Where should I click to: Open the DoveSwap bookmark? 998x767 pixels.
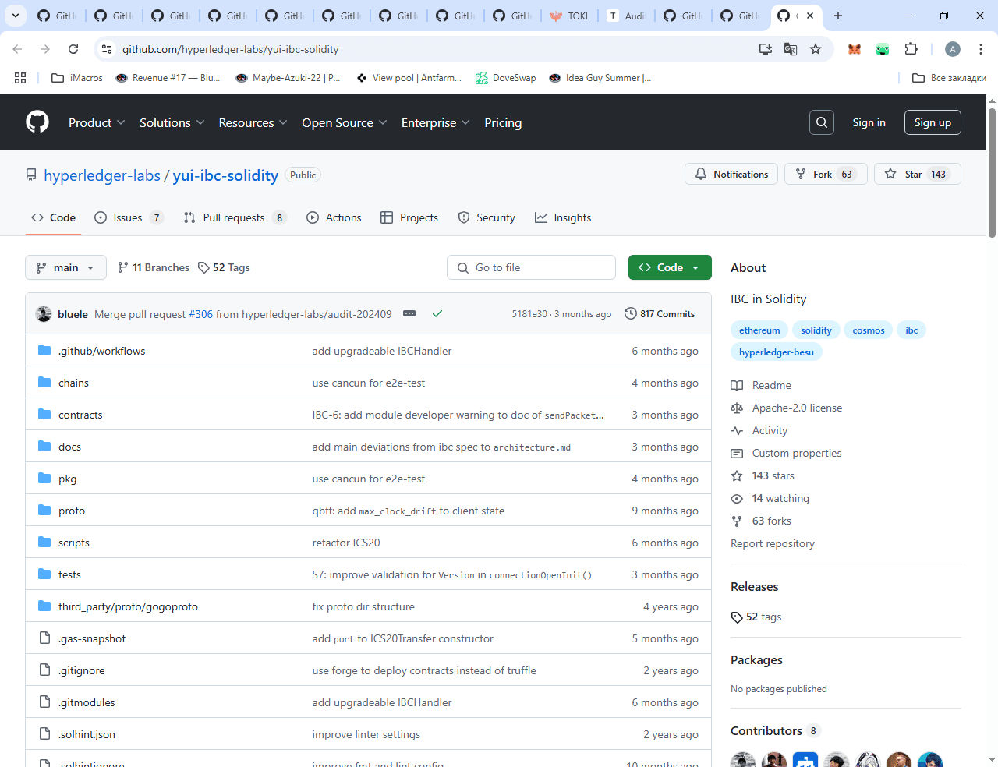pyautogui.click(x=506, y=78)
